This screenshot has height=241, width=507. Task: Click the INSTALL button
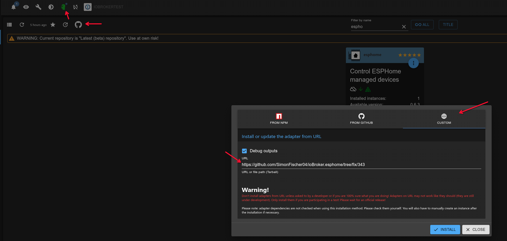(x=445, y=230)
